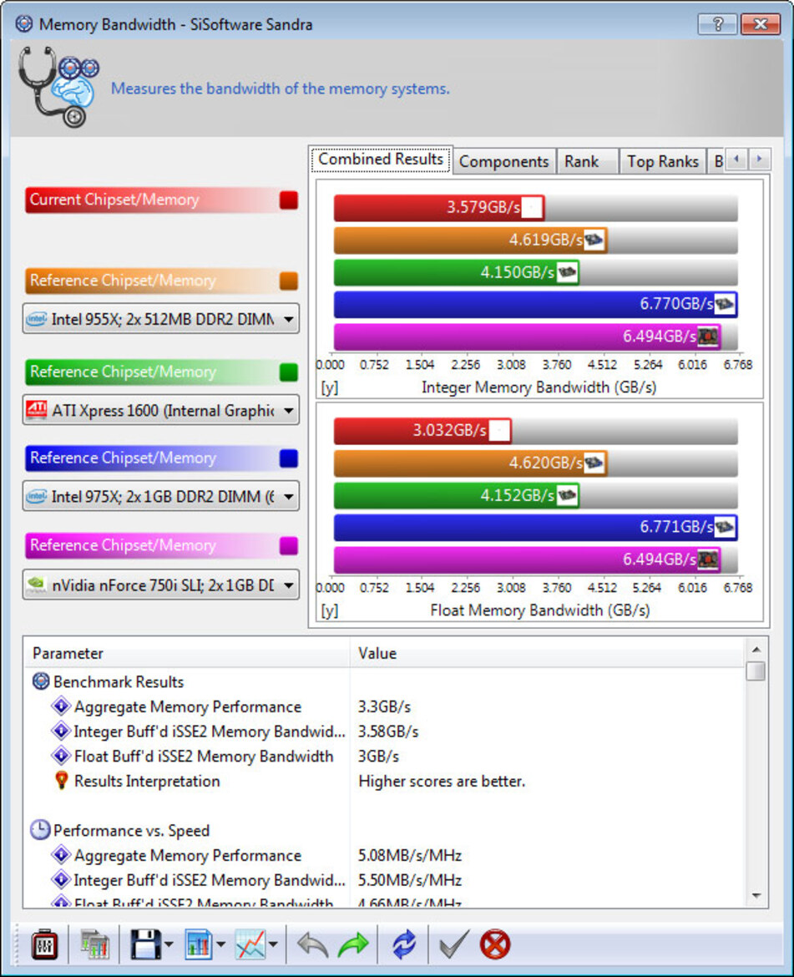Select Integer Buff'd iSSE2 3.58GB/s row

click(x=383, y=731)
